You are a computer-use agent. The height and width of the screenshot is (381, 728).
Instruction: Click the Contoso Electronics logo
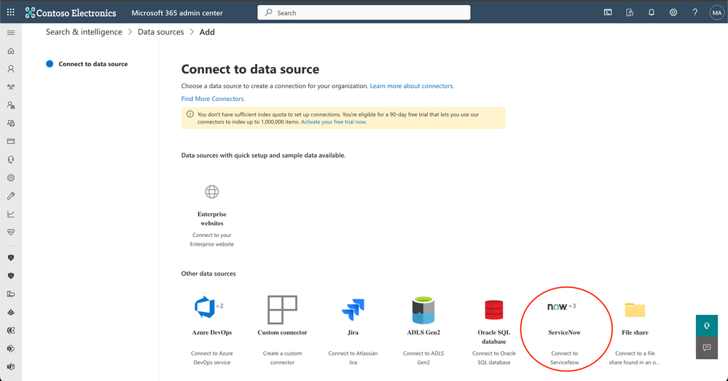click(x=71, y=13)
